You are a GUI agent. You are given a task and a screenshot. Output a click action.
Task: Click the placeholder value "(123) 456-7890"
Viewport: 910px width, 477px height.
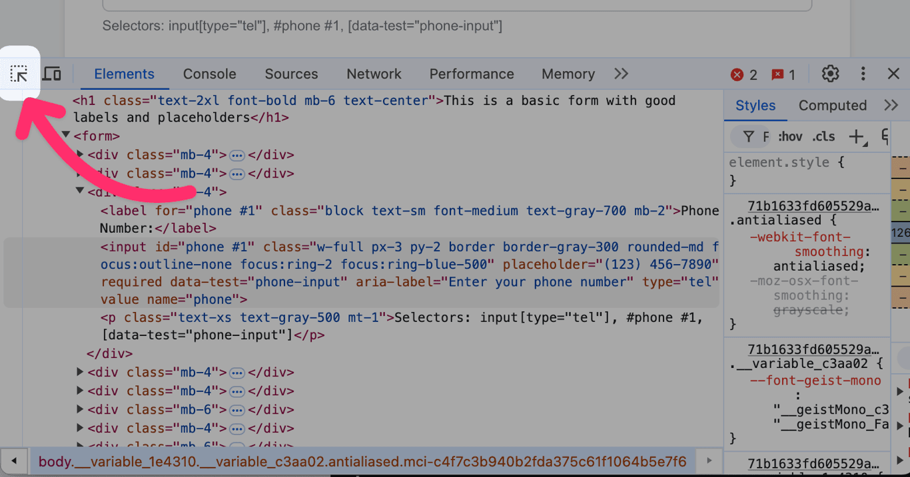point(658,265)
